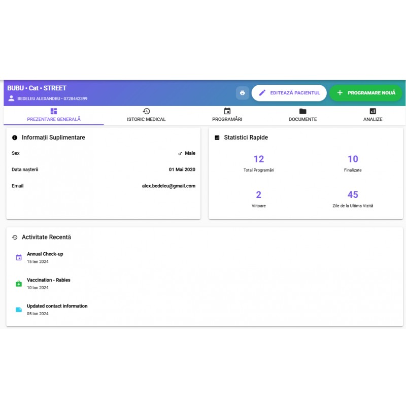Click the owner person icon in header
The height and width of the screenshot is (406, 406).
click(x=11, y=98)
